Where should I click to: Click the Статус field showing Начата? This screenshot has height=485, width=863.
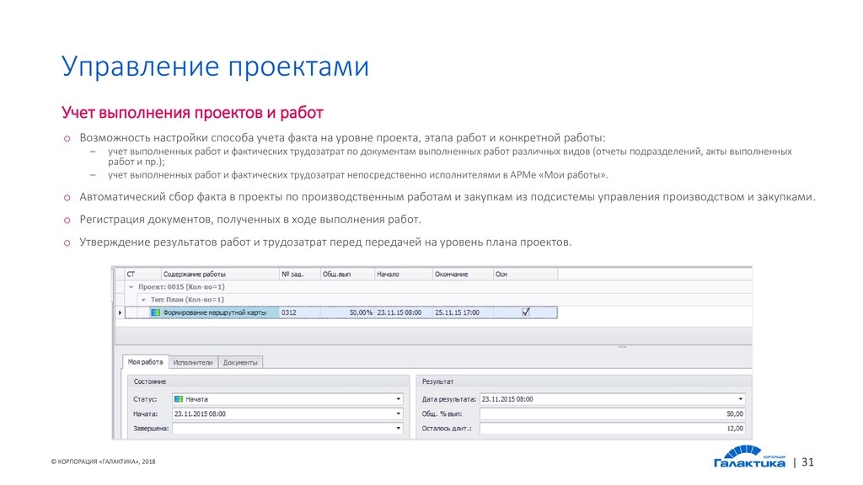[287, 399]
